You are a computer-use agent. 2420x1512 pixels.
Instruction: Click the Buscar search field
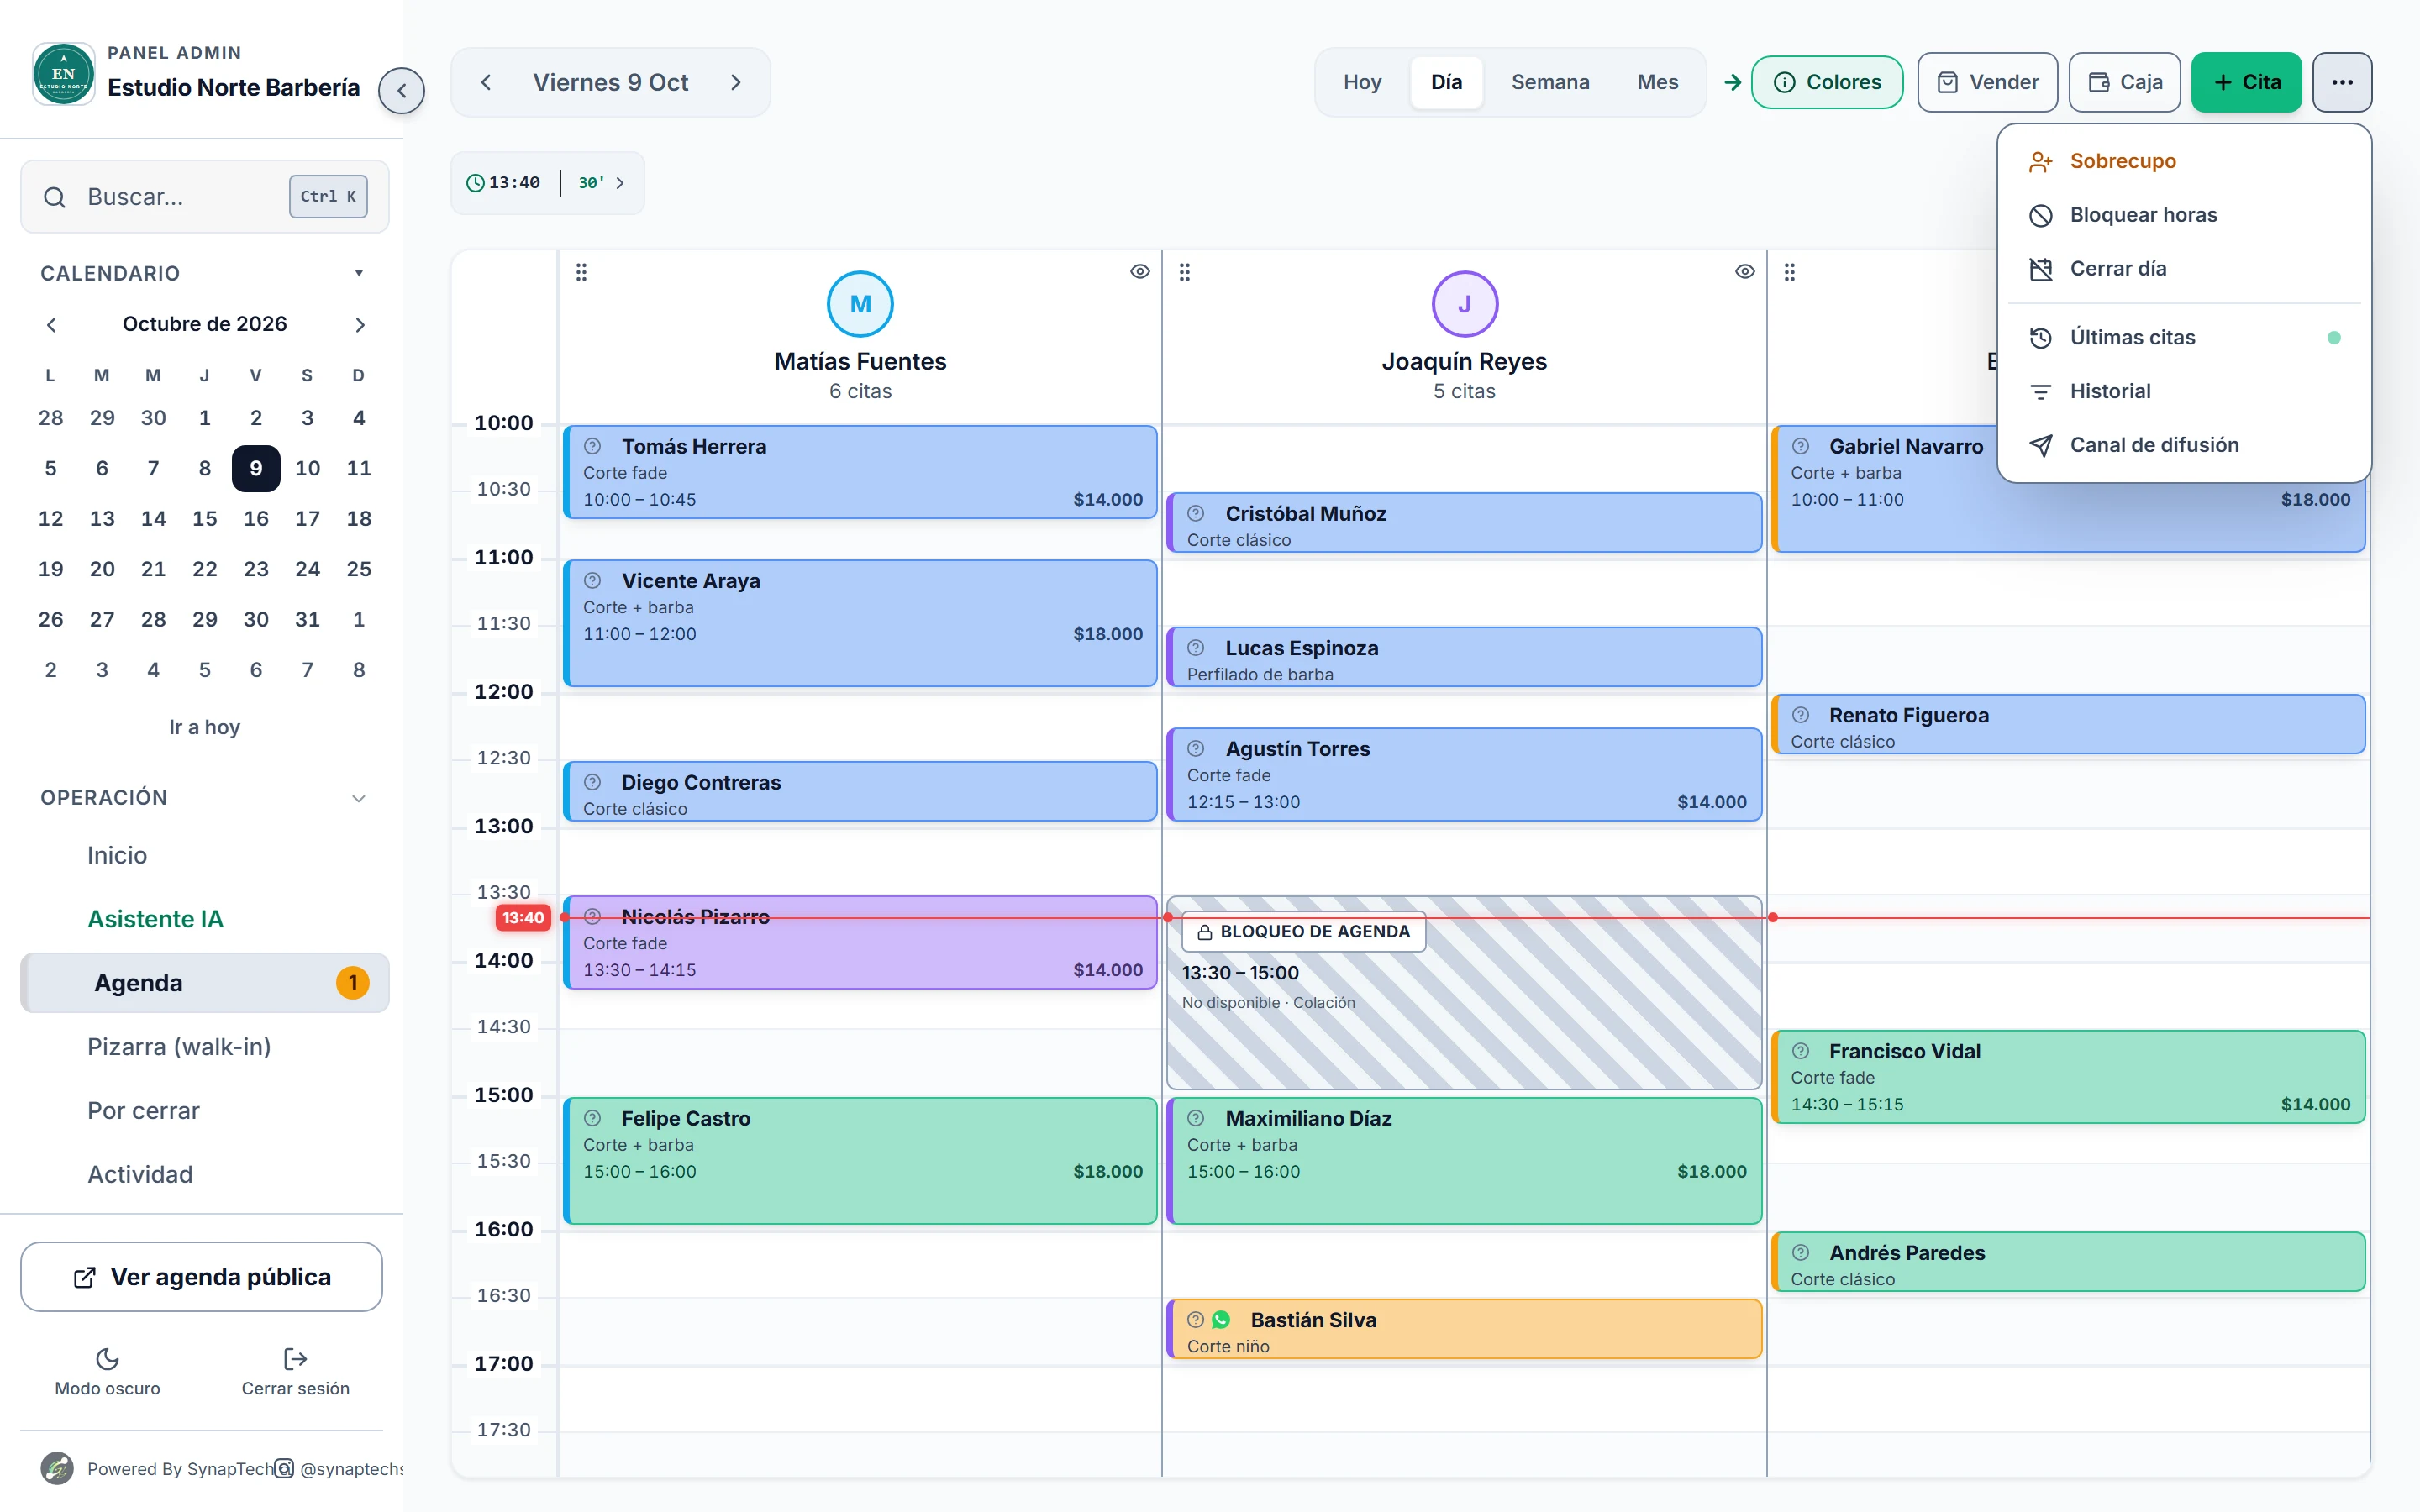pos(205,197)
